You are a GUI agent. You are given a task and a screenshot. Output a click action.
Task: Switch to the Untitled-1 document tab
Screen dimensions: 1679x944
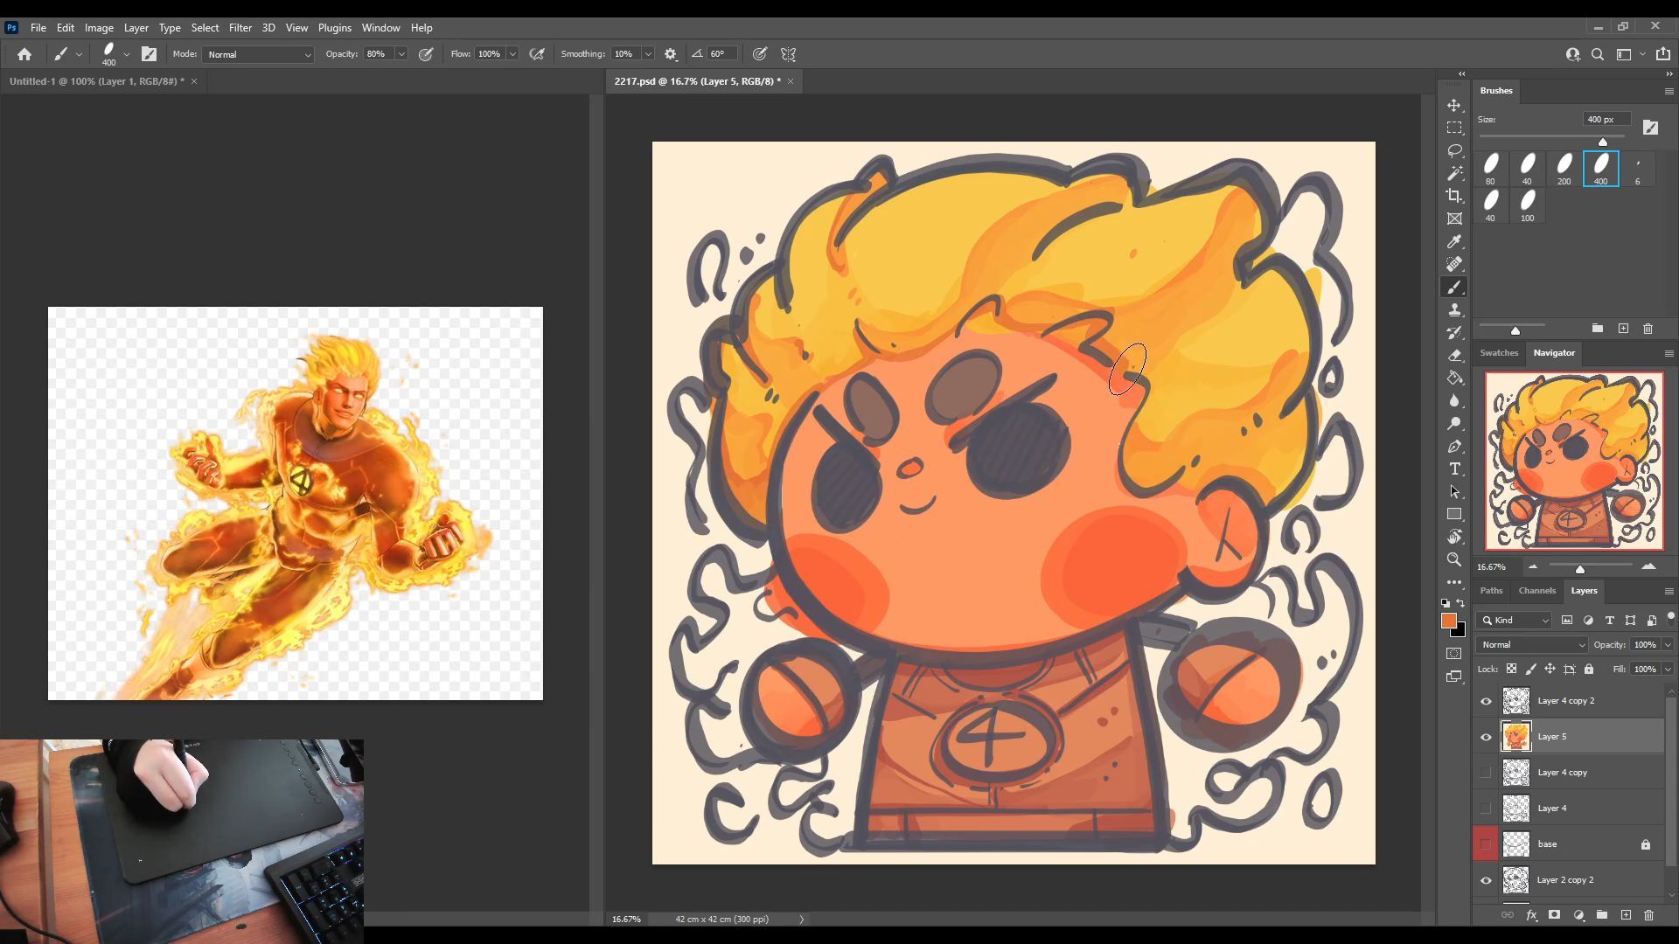pos(96,81)
